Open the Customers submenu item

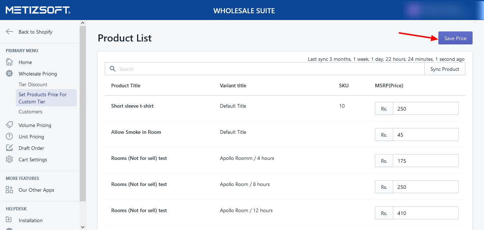point(30,112)
